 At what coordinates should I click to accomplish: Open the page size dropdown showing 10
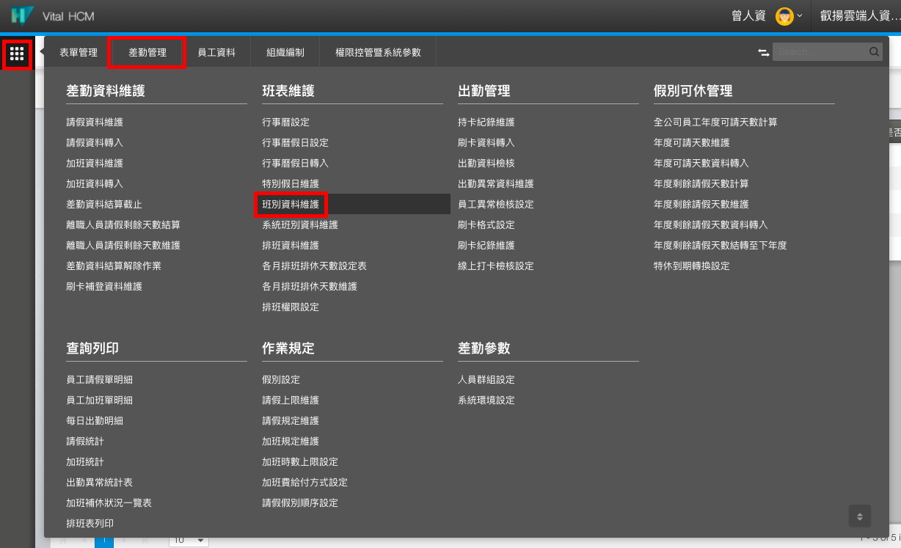point(189,540)
